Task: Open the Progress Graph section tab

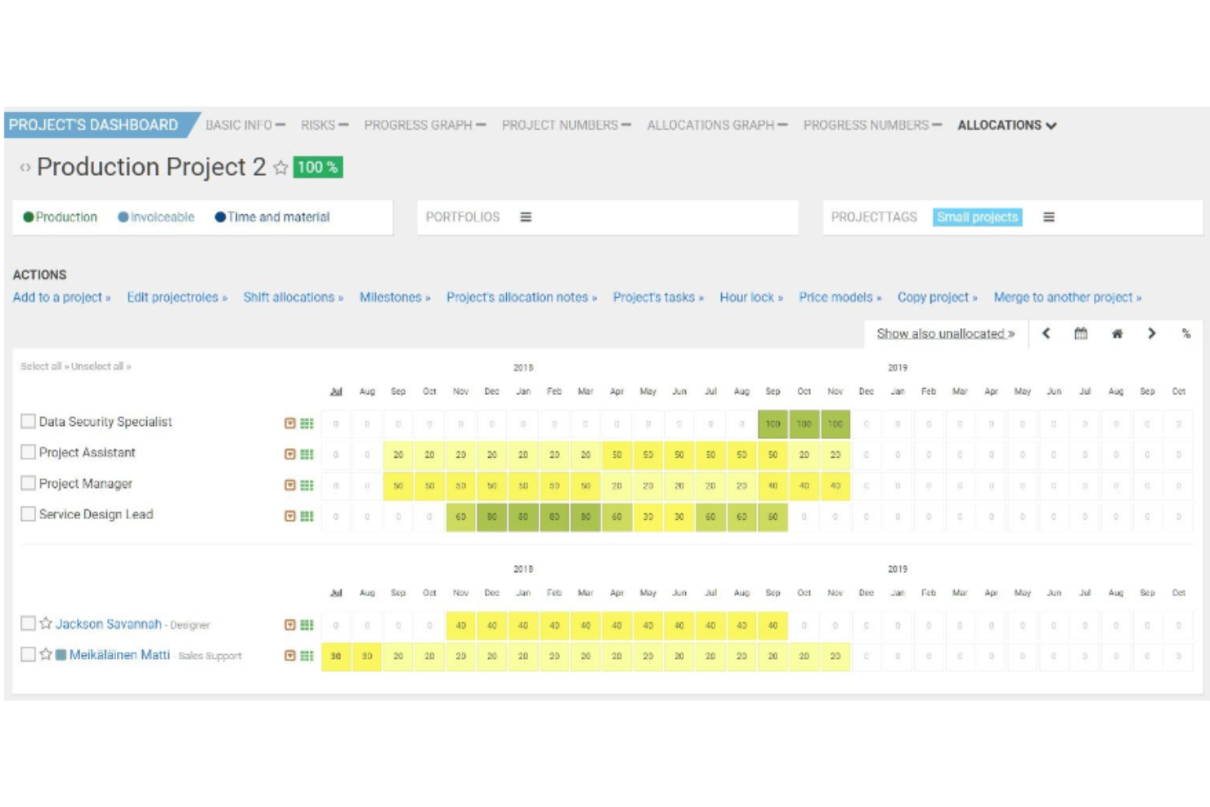Action: pos(424,125)
